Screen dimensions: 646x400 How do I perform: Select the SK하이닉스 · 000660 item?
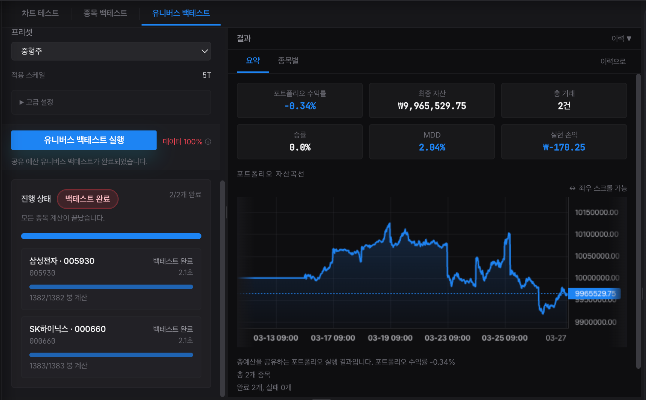[111, 347]
